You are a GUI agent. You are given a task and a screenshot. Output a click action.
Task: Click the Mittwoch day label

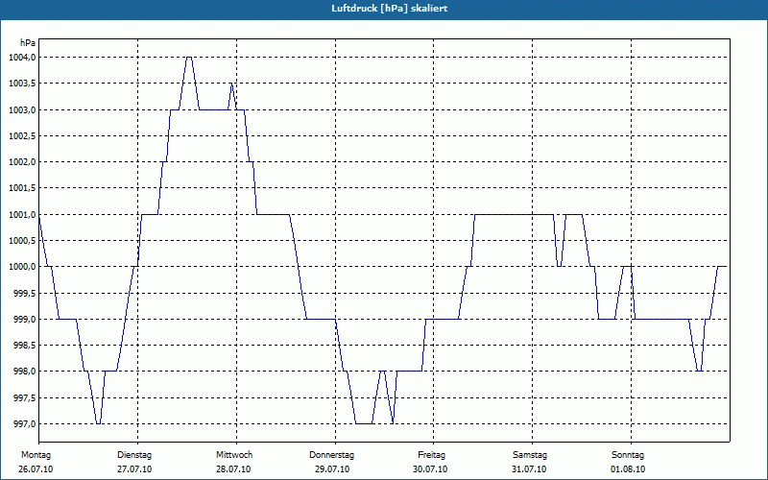coord(234,455)
